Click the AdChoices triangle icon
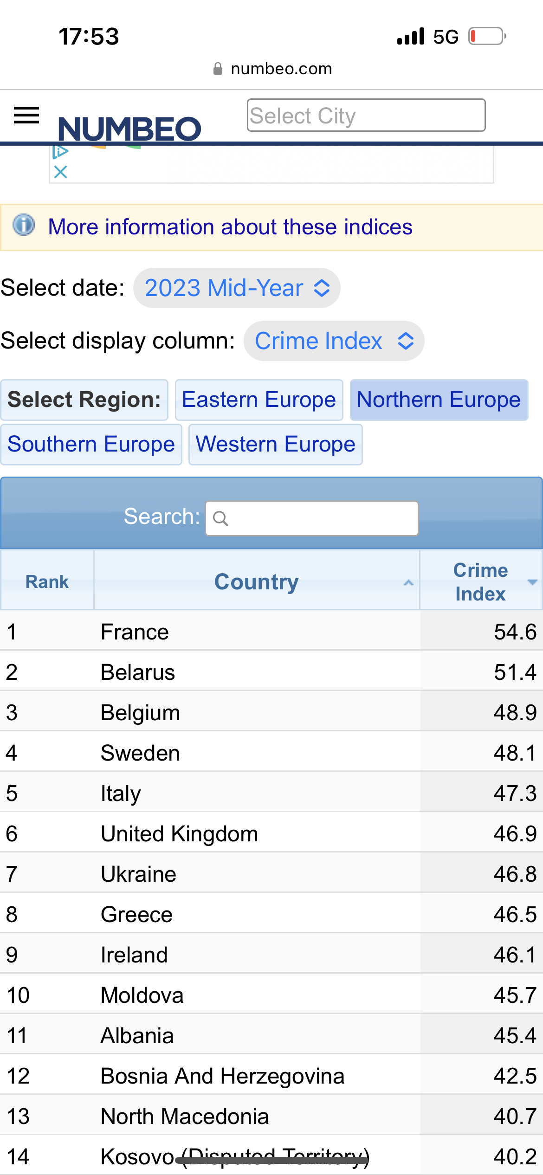543x1175 pixels. pyautogui.click(x=61, y=152)
